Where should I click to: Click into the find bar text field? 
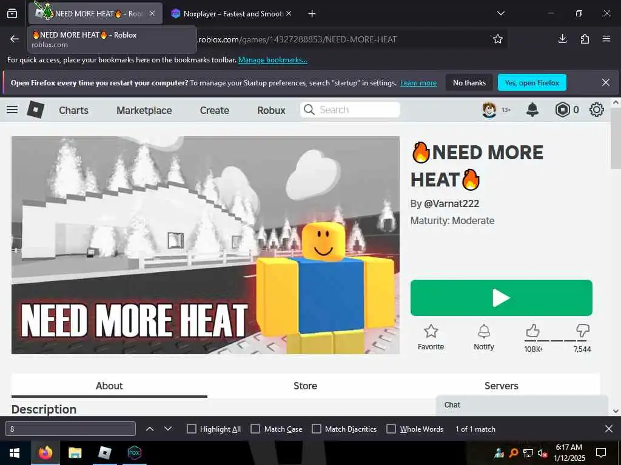pyautogui.click(x=70, y=429)
